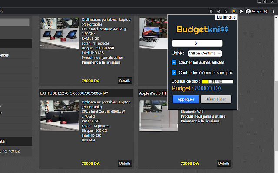Bookmark this page with the star icon
The image size is (278, 173).
pyautogui.click(x=225, y=11)
